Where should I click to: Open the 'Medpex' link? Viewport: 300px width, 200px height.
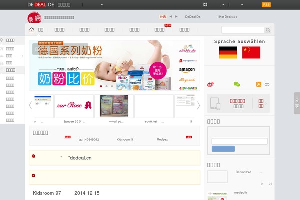[x=162, y=139]
